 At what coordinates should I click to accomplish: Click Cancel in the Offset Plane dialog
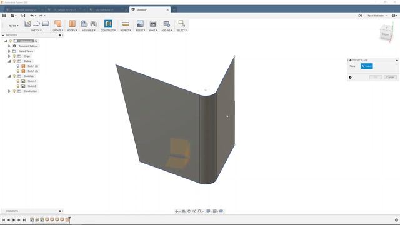[x=390, y=77]
